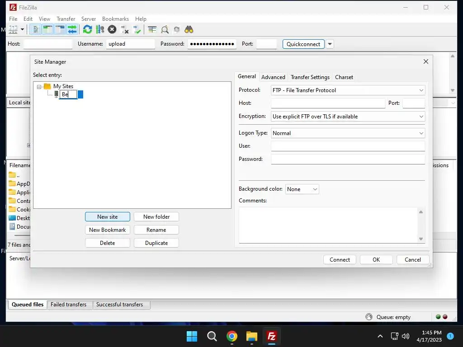Open the Protocol dropdown
The image size is (463, 347).
click(x=348, y=90)
